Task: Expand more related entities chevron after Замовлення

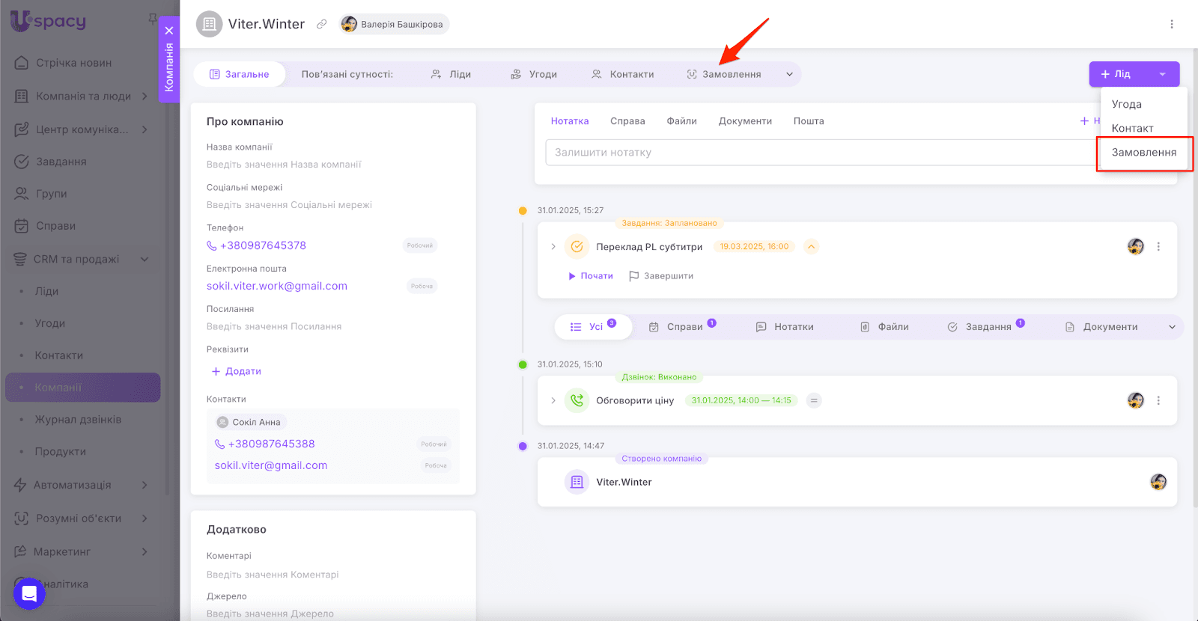Action: (789, 74)
